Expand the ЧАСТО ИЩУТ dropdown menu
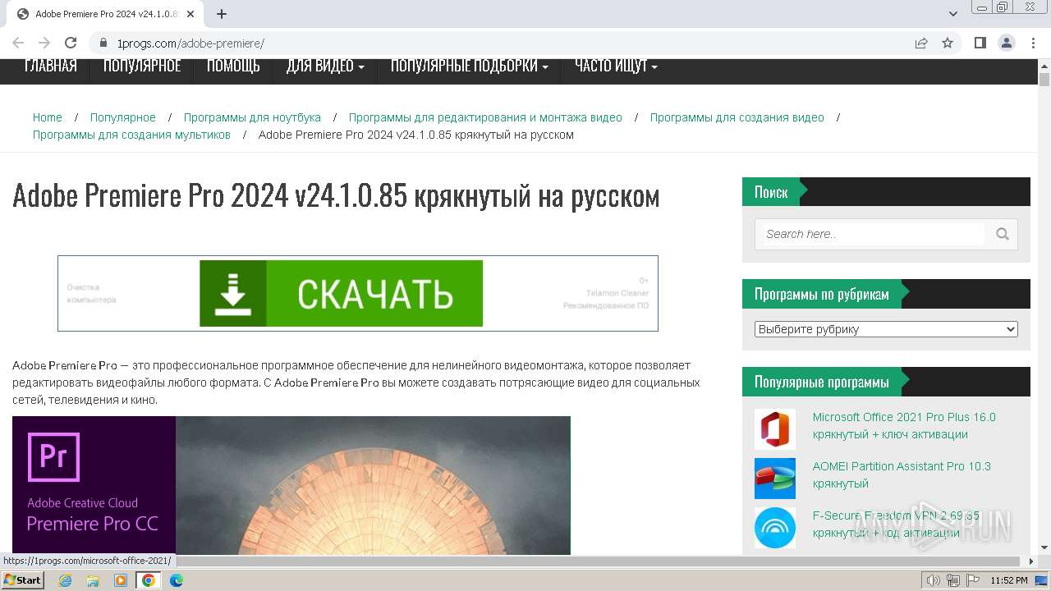The image size is (1051, 591). click(x=616, y=66)
